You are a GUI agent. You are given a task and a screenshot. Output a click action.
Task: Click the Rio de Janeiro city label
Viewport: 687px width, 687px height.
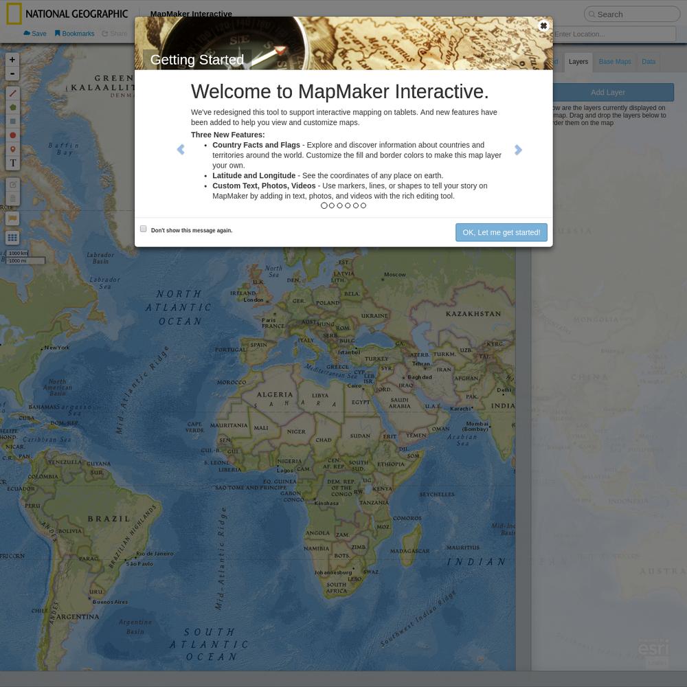pyautogui.click(x=155, y=554)
